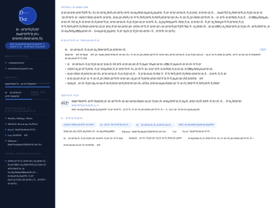Click the plain skill tag Lua
This screenshot has height=208, width=277.
coord(174,131)
